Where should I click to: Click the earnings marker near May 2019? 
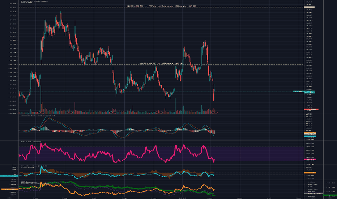coord(69,113)
